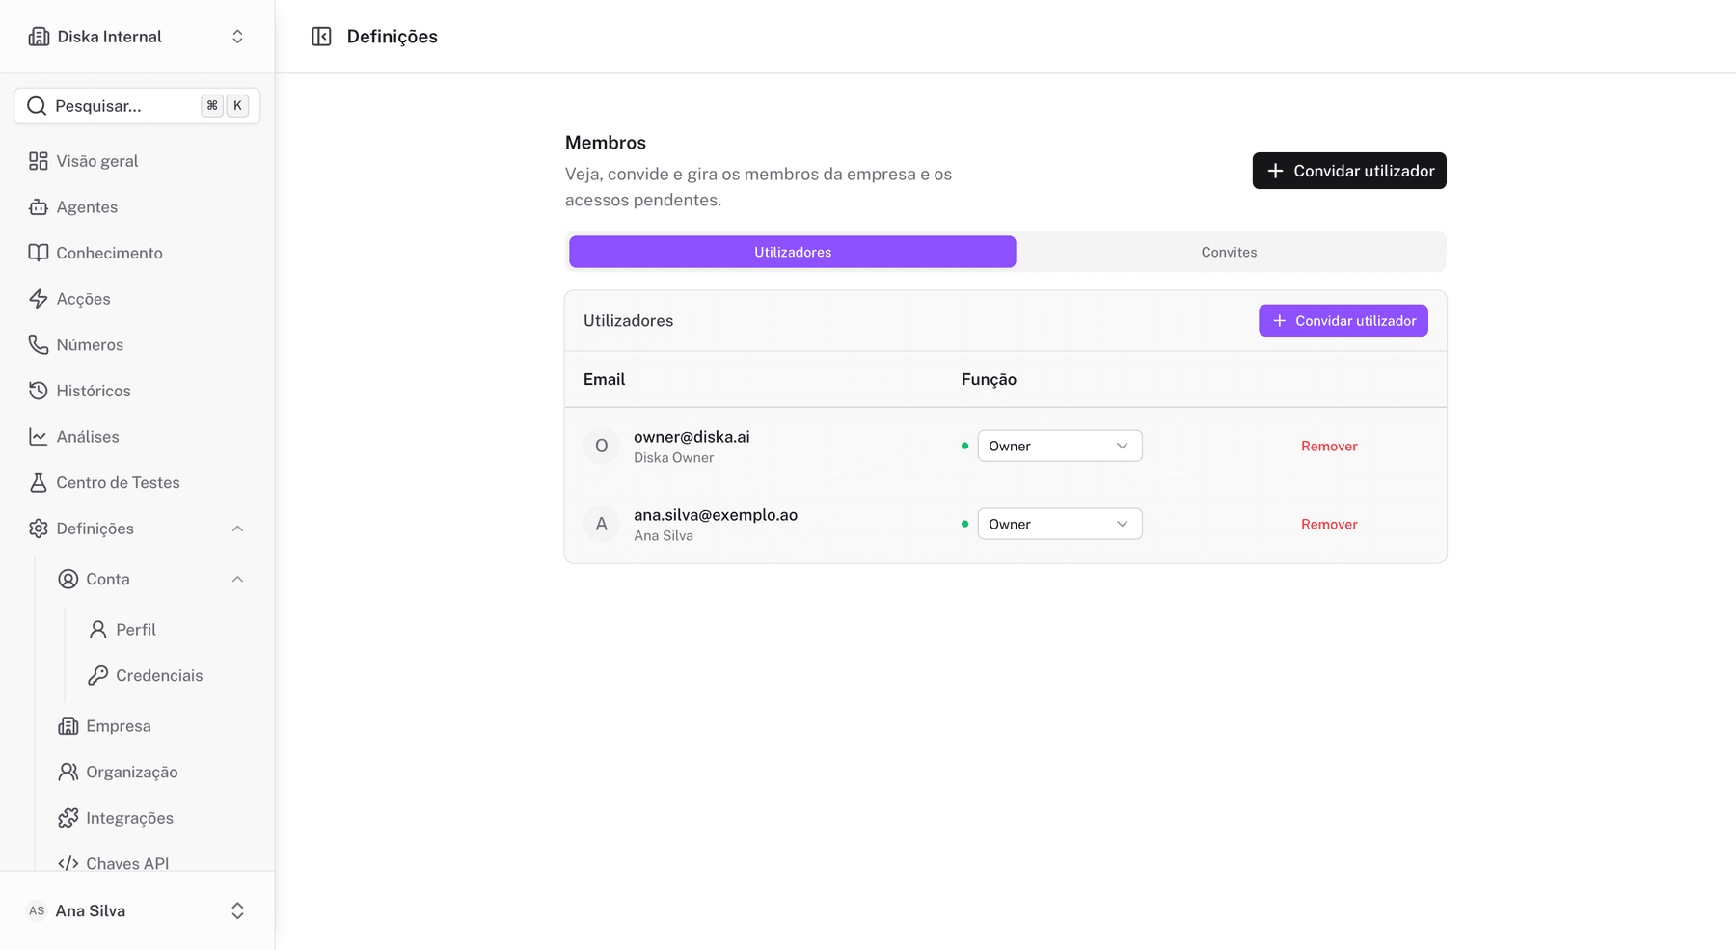Click the Membros heading
The width and height of the screenshot is (1736, 950).
click(x=606, y=143)
